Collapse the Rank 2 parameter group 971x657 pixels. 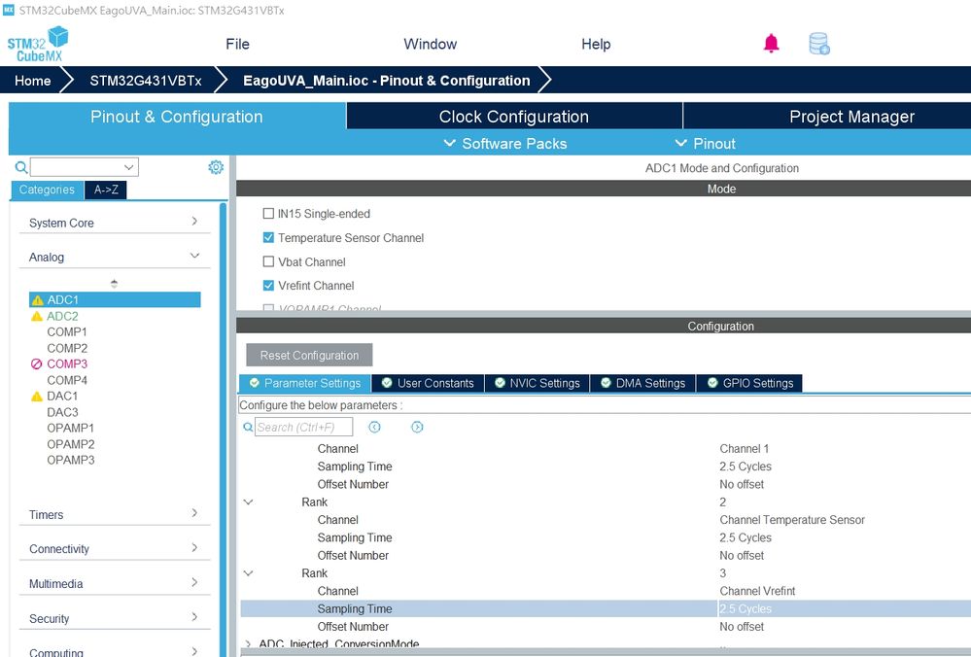[248, 502]
